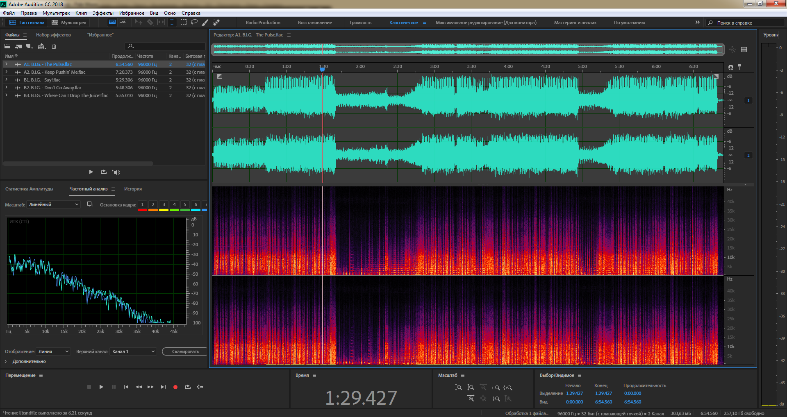Expand the Дополнительно section
The width and height of the screenshot is (787, 417).
[x=6, y=361]
